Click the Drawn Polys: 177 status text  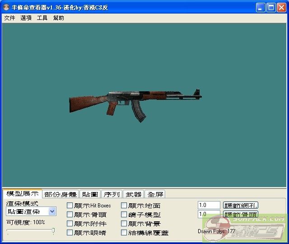click(217, 231)
